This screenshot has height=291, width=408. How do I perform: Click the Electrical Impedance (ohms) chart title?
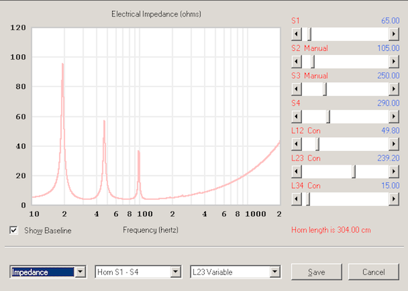click(156, 14)
